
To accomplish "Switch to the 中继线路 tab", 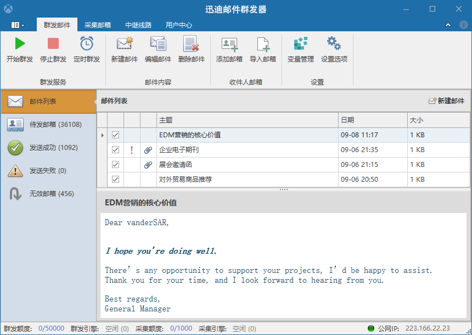I will tap(138, 25).
